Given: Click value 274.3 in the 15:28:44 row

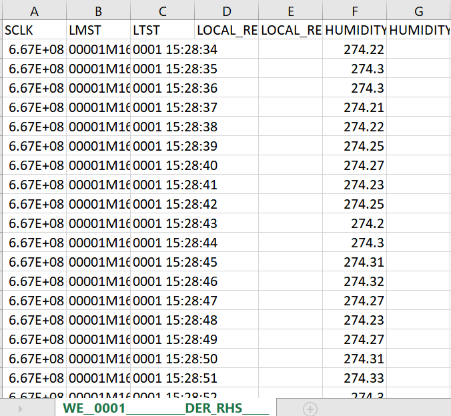Looking at the screenshot, I should coord(355,243).
